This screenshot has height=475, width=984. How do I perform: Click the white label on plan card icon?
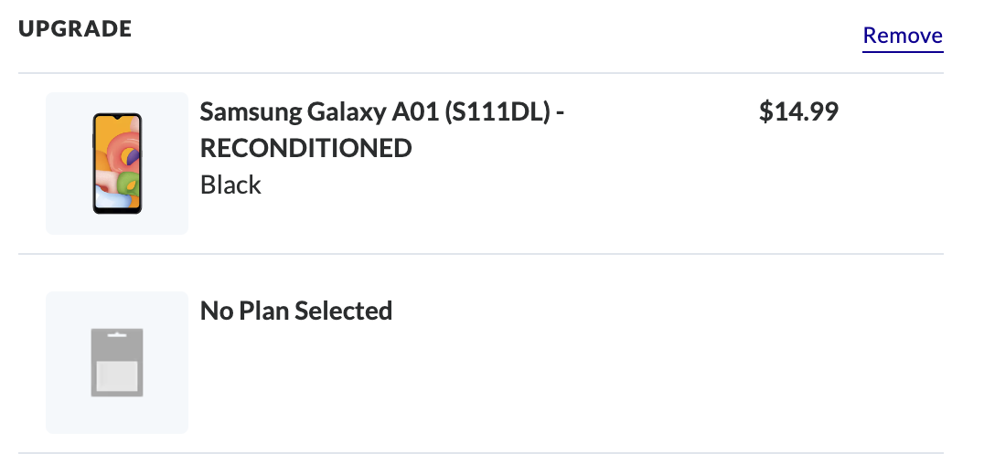tap(116, 374)
